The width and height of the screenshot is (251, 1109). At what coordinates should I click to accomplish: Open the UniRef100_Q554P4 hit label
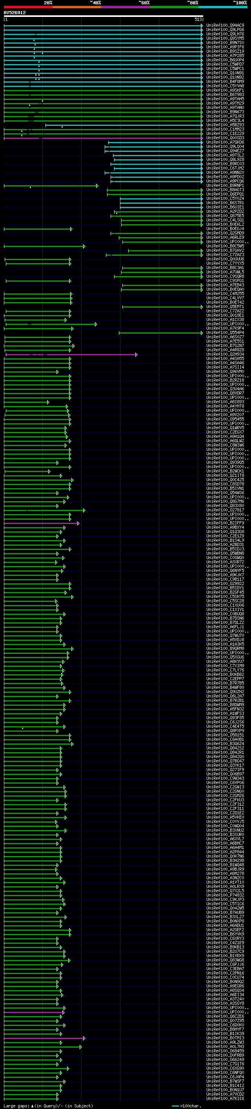225,333
